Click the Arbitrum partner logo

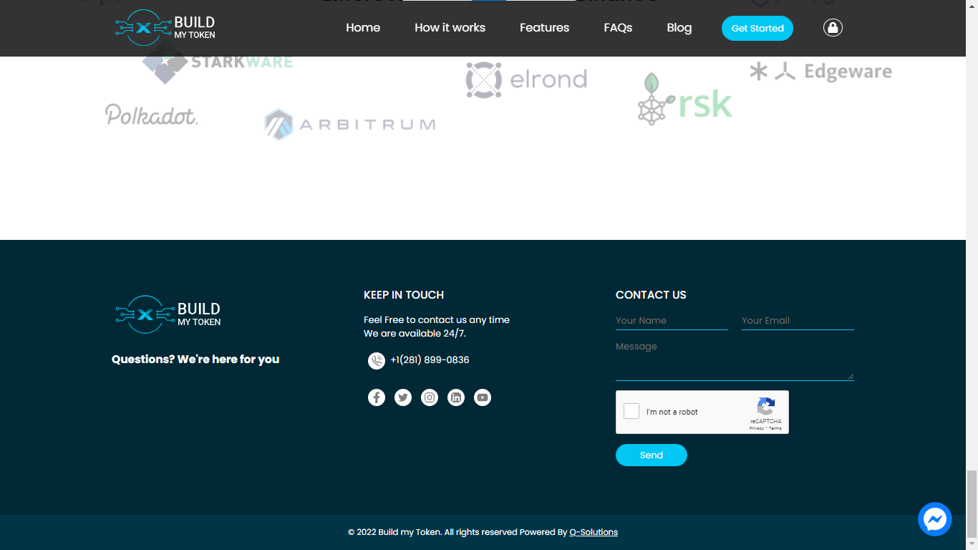click(349, 124)
